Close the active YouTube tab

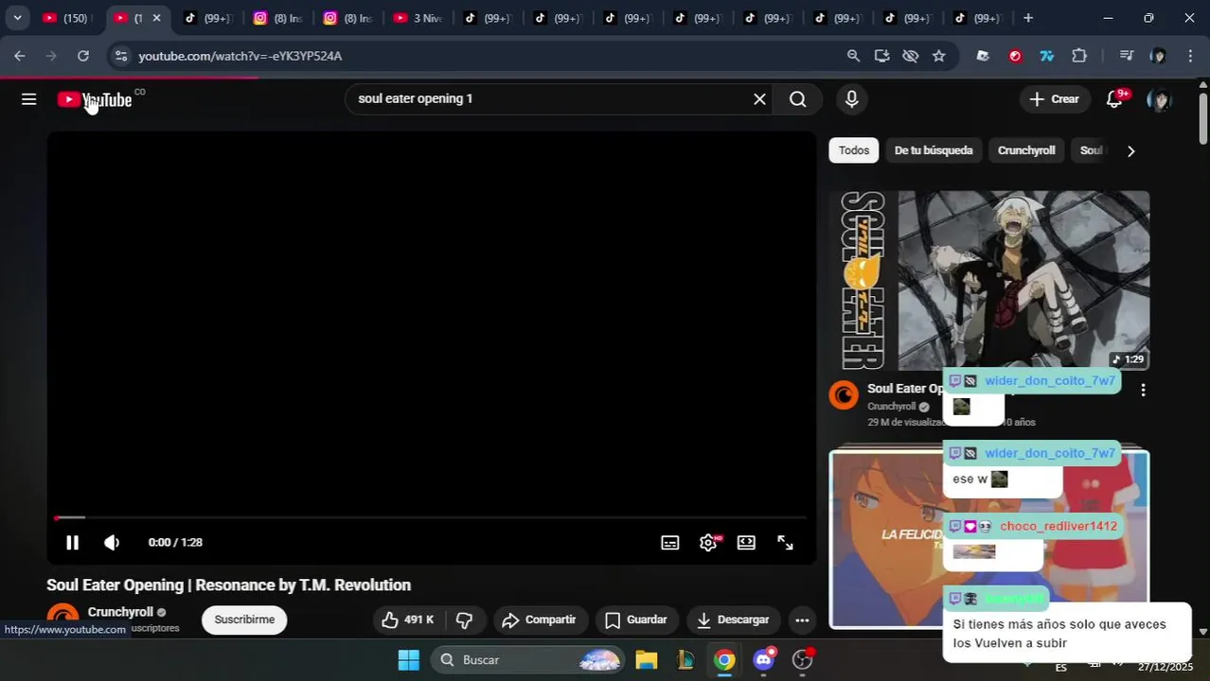157,18
